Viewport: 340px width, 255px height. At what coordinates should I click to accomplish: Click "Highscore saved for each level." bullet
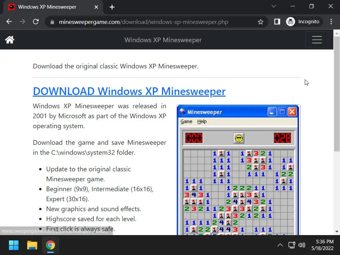tap(91, 219)
